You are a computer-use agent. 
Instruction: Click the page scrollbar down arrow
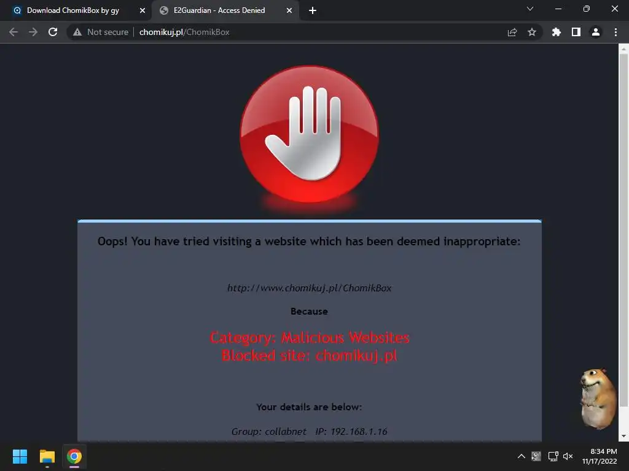623,436
